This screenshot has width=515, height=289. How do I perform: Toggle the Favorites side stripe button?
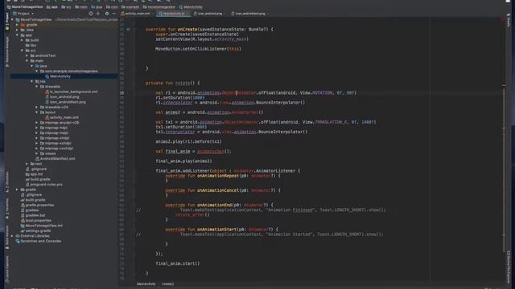(7, 209)
